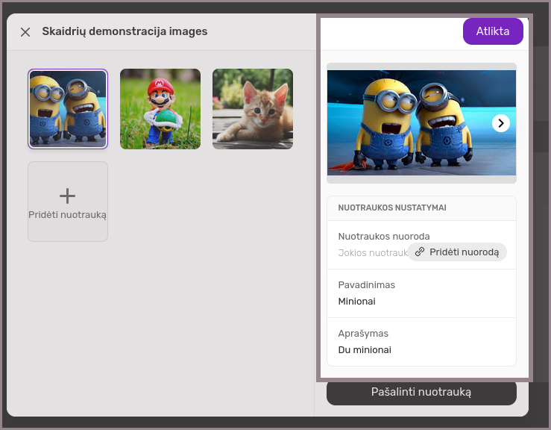Screen dimensions: 551x430
Task: Select the orange kitten thumbnail
Action: 253,109
